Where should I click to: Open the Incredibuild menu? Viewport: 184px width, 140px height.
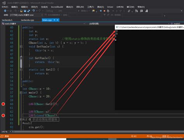tap(57, 7)
